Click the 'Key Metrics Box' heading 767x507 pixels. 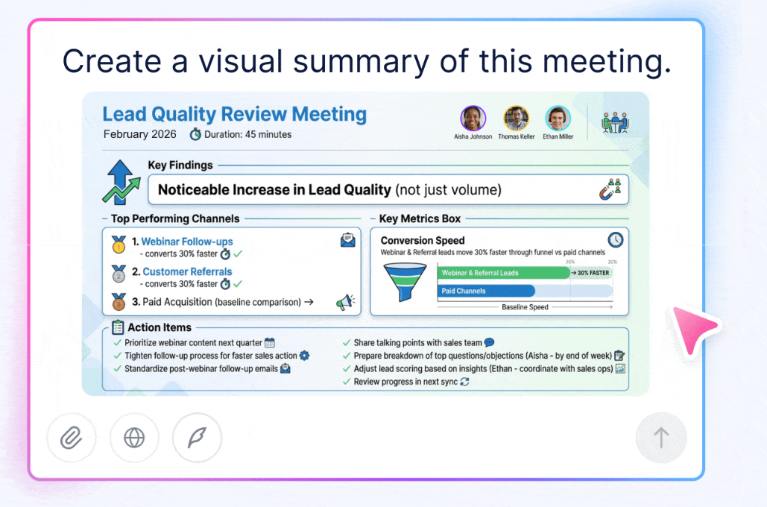click(420, 218)
